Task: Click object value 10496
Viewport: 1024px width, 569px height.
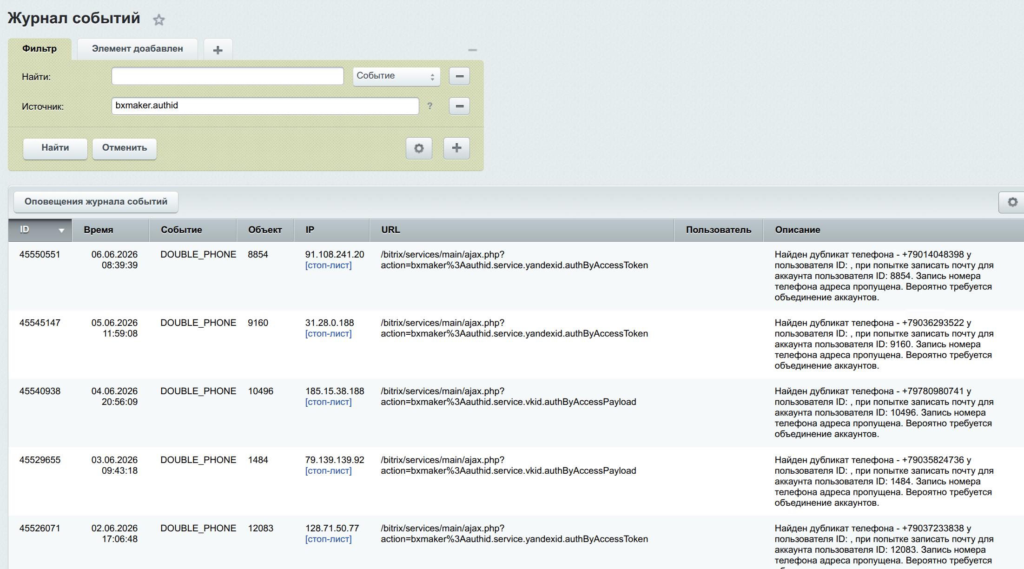Action: pos(261,391)
